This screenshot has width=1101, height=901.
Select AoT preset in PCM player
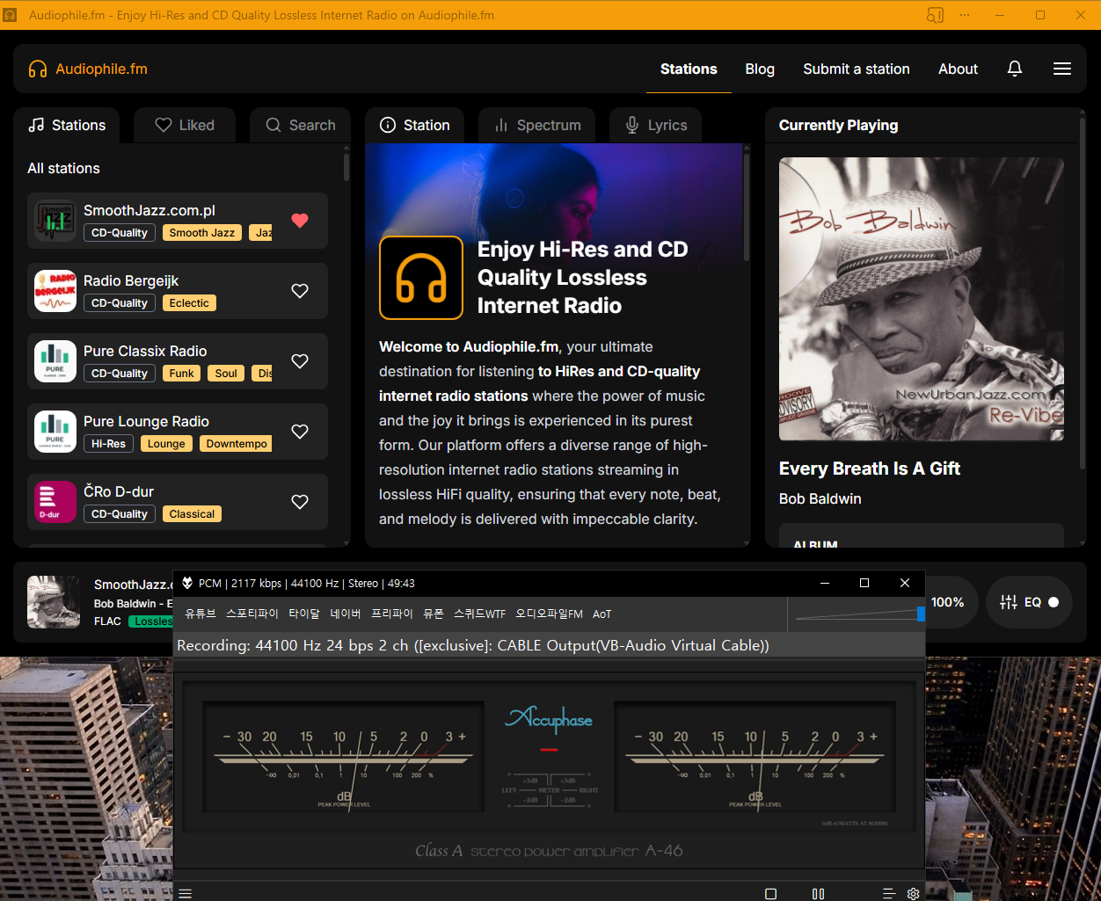[602, 614]
